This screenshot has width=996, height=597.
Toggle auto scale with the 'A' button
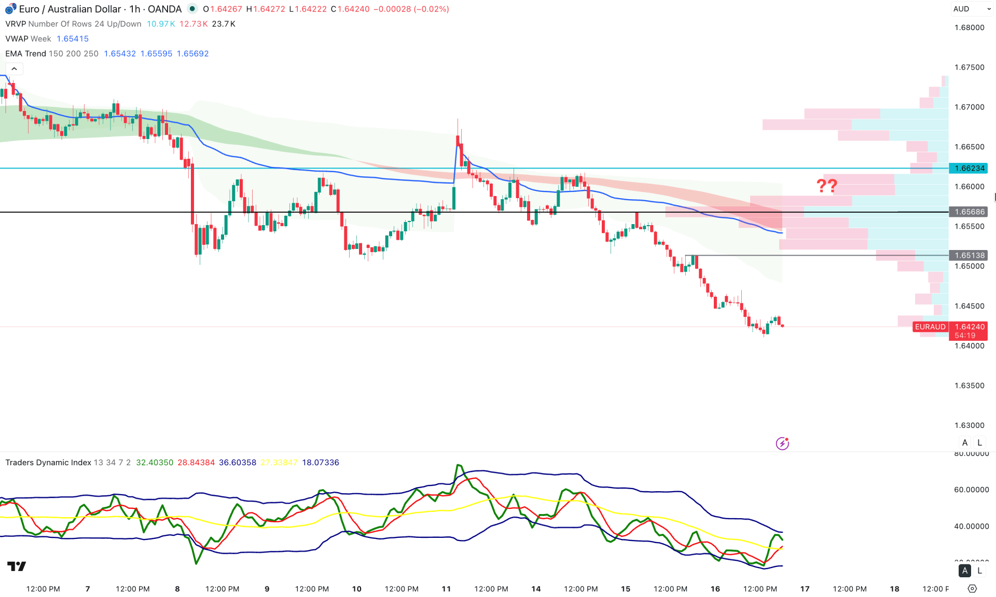click(965, 442)
